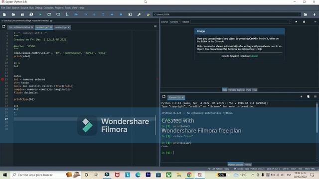Open the File menu
The width and height of the screenshot is (319, 179).
pyautogui.click(x=3, y=8)
